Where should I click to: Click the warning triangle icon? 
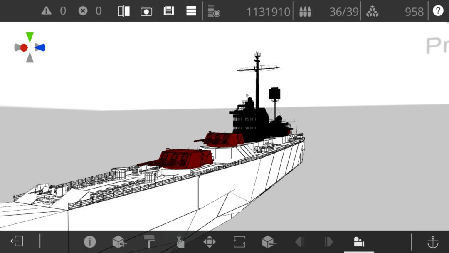coord(47,11)
